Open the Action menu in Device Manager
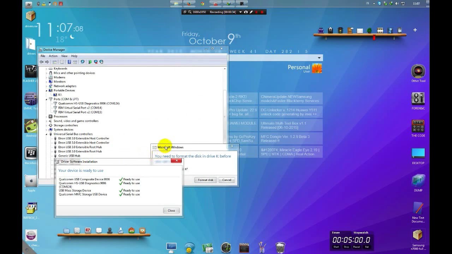This screenshot has width=452, height=254. [x=53, y=56]
